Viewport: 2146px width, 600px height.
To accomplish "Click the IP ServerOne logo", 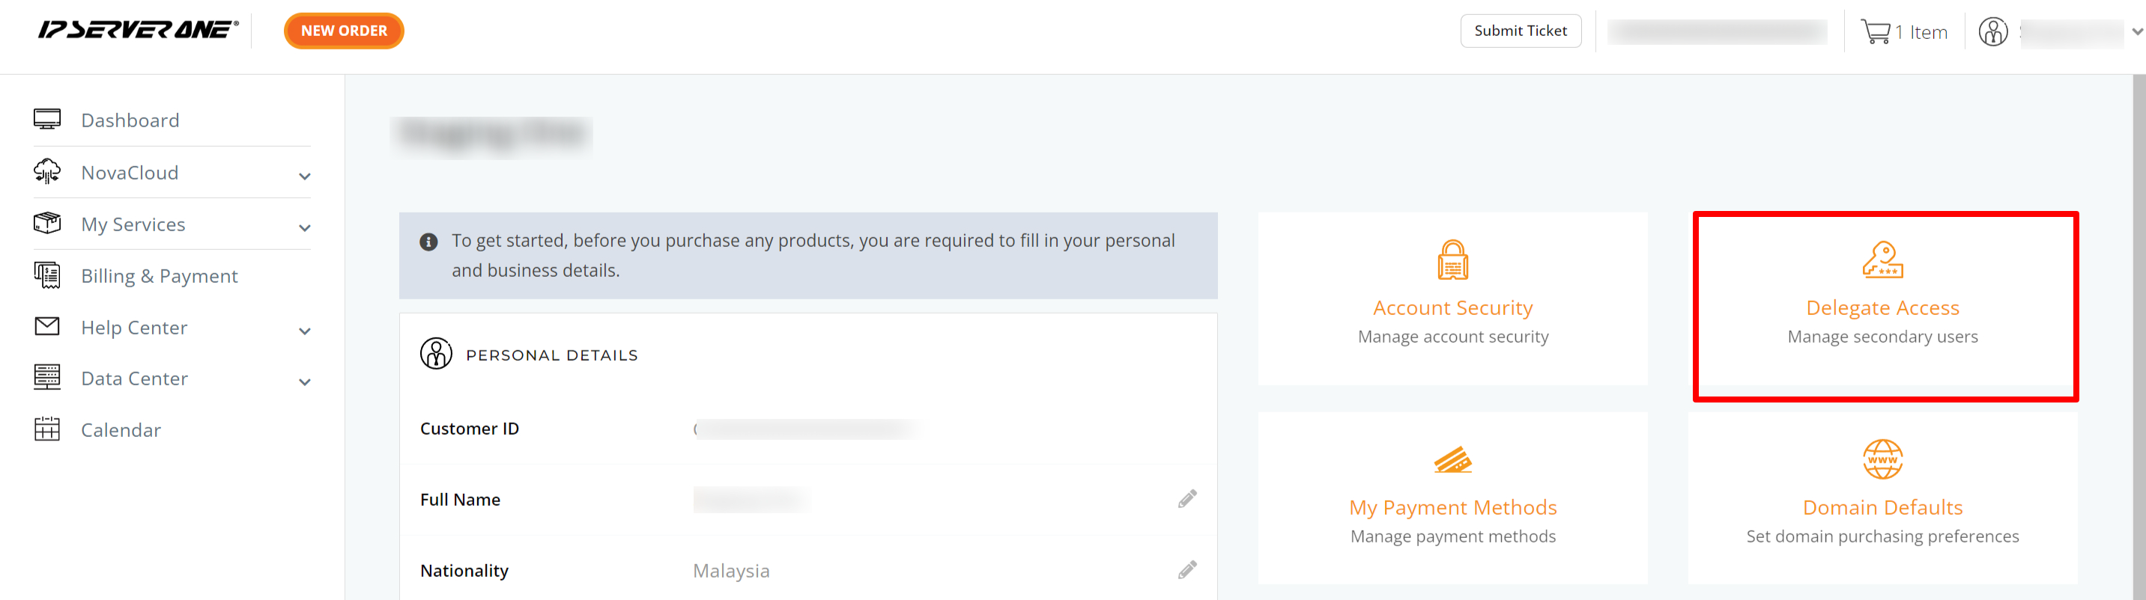I will coord(138,31).
